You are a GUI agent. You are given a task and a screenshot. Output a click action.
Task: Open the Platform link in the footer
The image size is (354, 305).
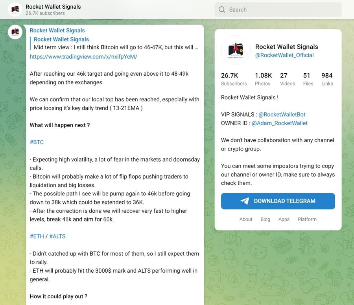[307, 219]
